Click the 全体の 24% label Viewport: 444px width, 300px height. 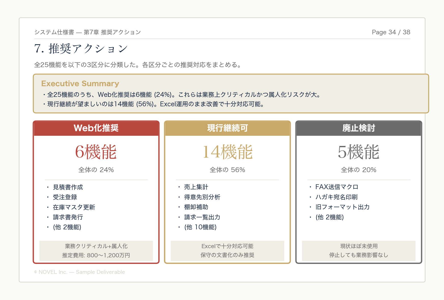click(96, 170)
